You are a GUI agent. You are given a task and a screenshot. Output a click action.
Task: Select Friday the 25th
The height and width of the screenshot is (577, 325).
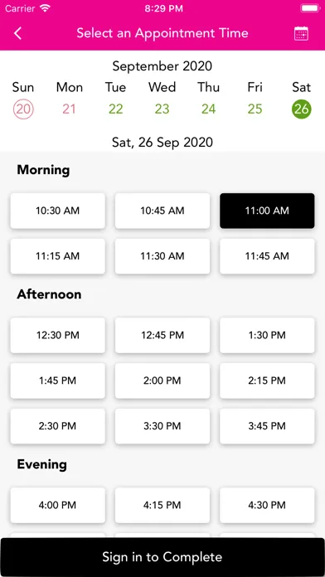[255, 109]
